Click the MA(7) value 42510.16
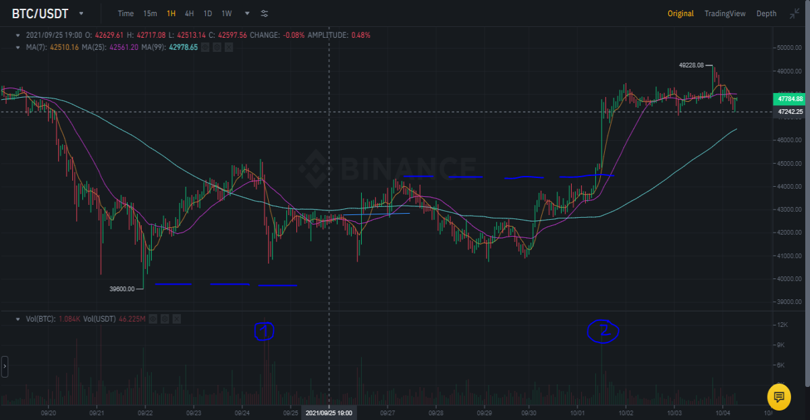This screenshot has height=420, width=810. (x=65, y=47)
